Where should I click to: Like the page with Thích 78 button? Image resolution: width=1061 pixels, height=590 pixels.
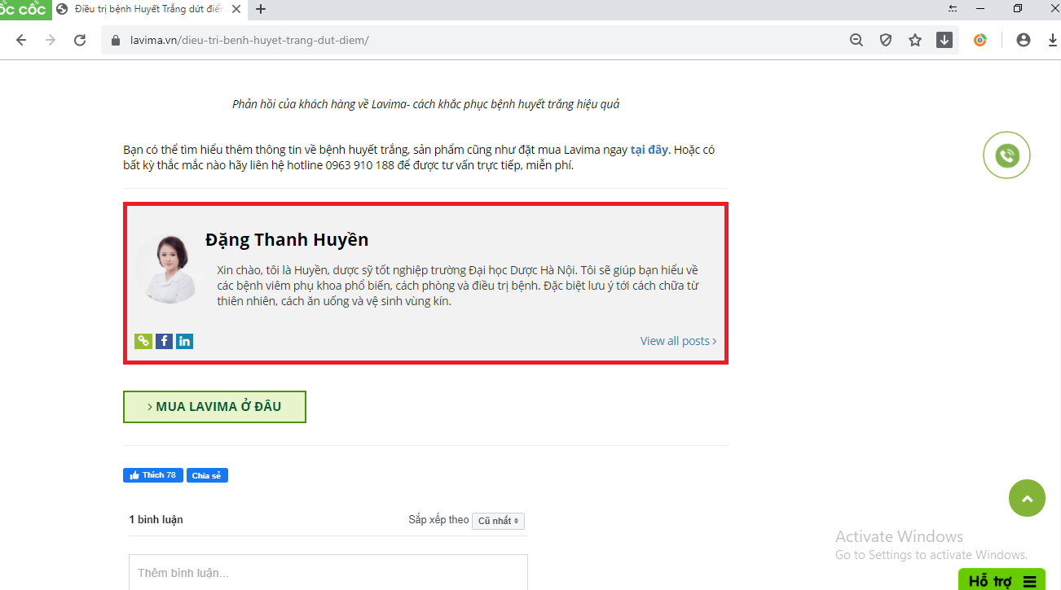tap(153, 475)
